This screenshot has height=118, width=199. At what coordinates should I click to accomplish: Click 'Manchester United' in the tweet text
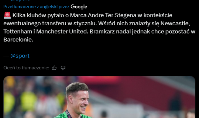coord(62,32)
